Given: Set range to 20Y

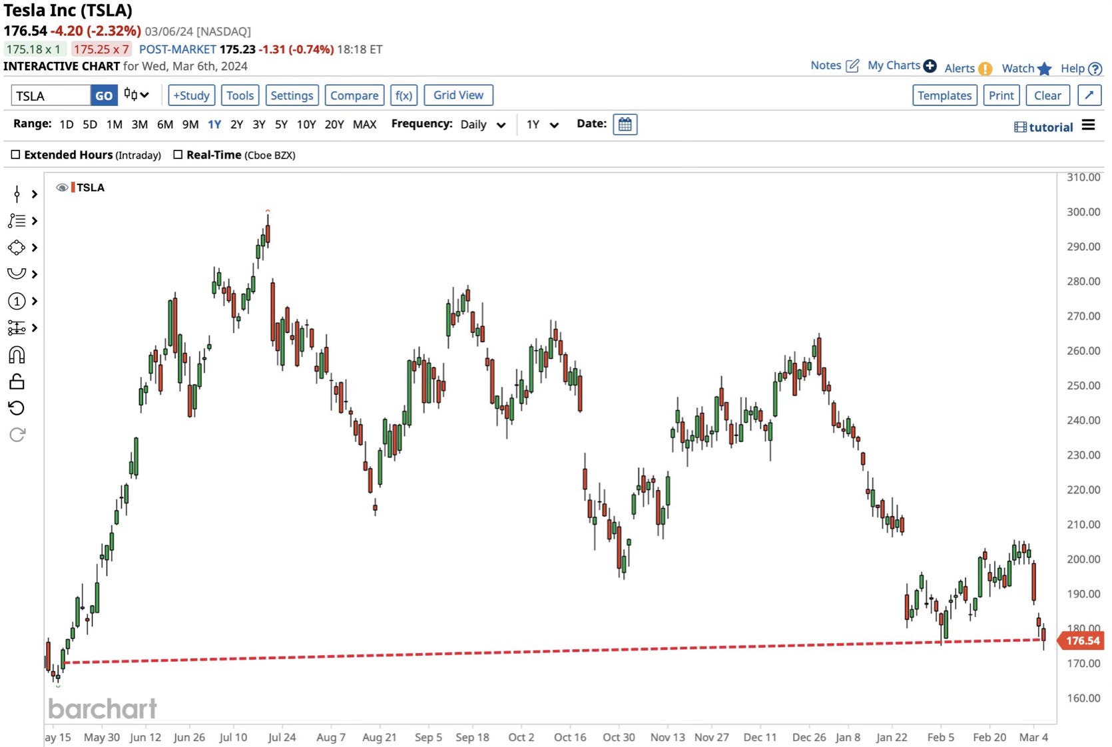Looking at the screenshot, I should pyautogui.click(x=334, y=124).
